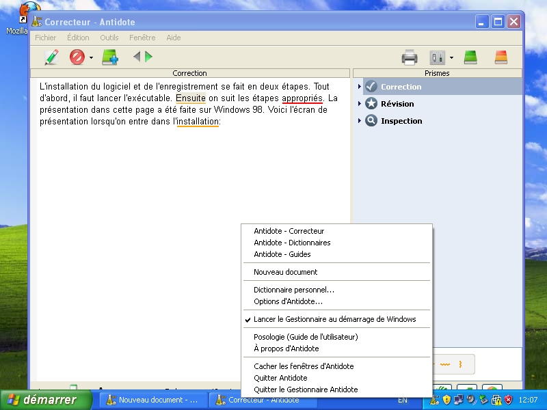The width and height of the screenshot is (547, 410).
Task: Open the green Dictionaries book icon
Action: coord(470,57)
